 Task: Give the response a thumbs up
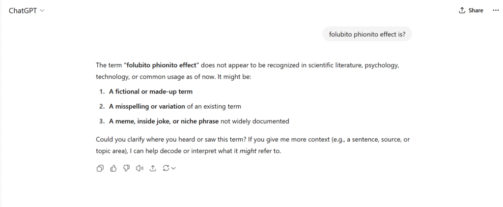pyautogui.click(x=113, y=168)
